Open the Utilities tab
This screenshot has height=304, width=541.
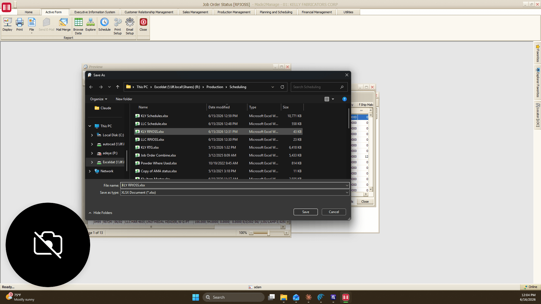coord(348,12)
